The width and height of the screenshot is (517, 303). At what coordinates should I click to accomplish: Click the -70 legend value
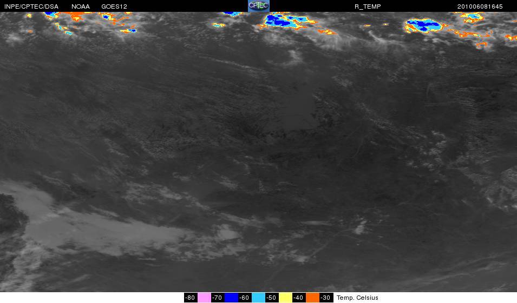coord(218,298)
